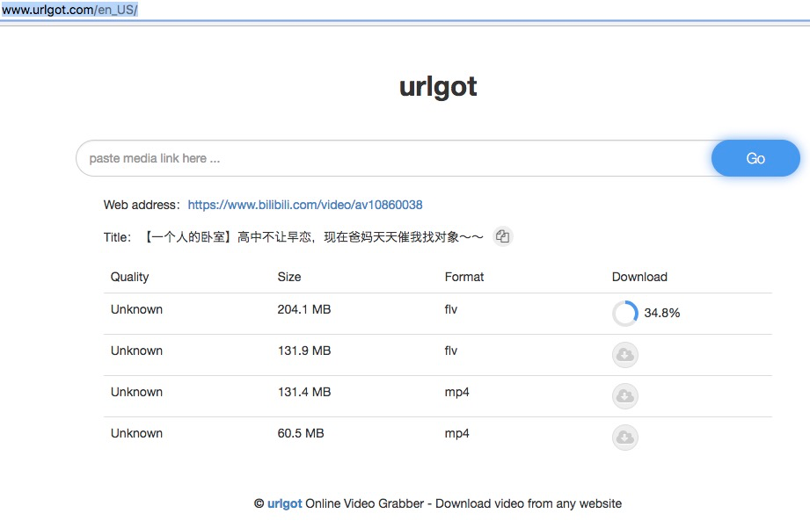
Task: Click flv format in the 204.1 MB row
Action: click(x=451, y=309)
